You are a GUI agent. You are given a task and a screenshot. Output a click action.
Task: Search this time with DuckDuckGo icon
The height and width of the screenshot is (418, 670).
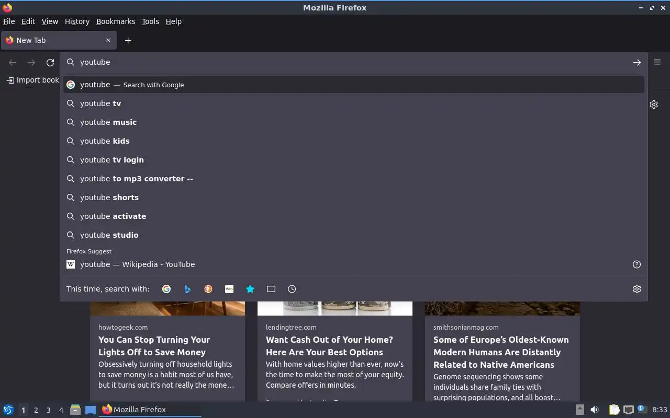(208, 289)
